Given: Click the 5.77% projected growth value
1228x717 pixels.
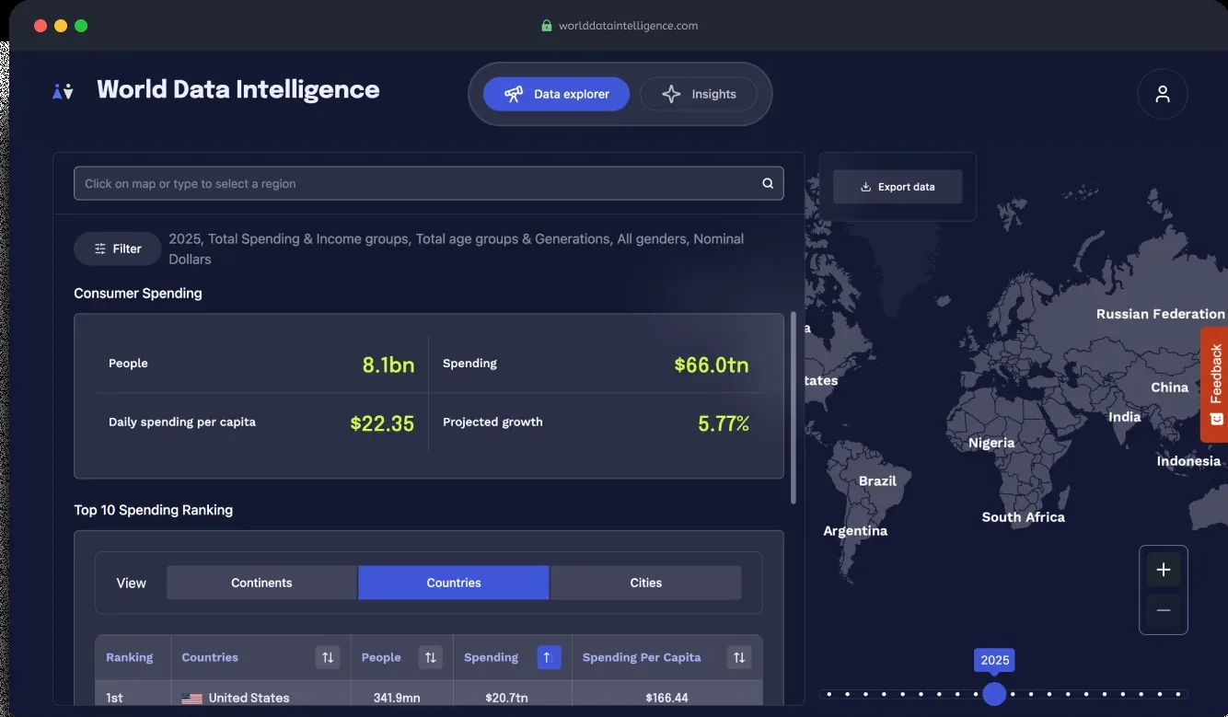Looking at the screenshot, I should (x=724, y=423).
